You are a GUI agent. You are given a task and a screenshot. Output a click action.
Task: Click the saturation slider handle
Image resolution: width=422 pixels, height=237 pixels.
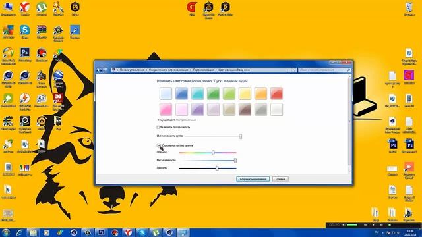[235, 161]
